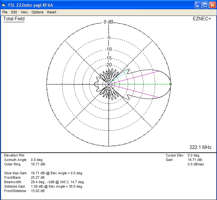Screen dimensions: 217x200
Task: Click the Total Field label
Action: click(14, 19)
